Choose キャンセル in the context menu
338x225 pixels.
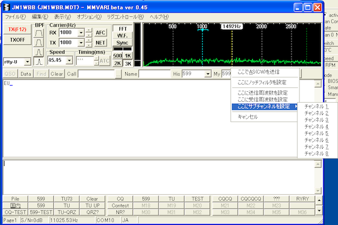pyautogui.click(x=265, y=117)
